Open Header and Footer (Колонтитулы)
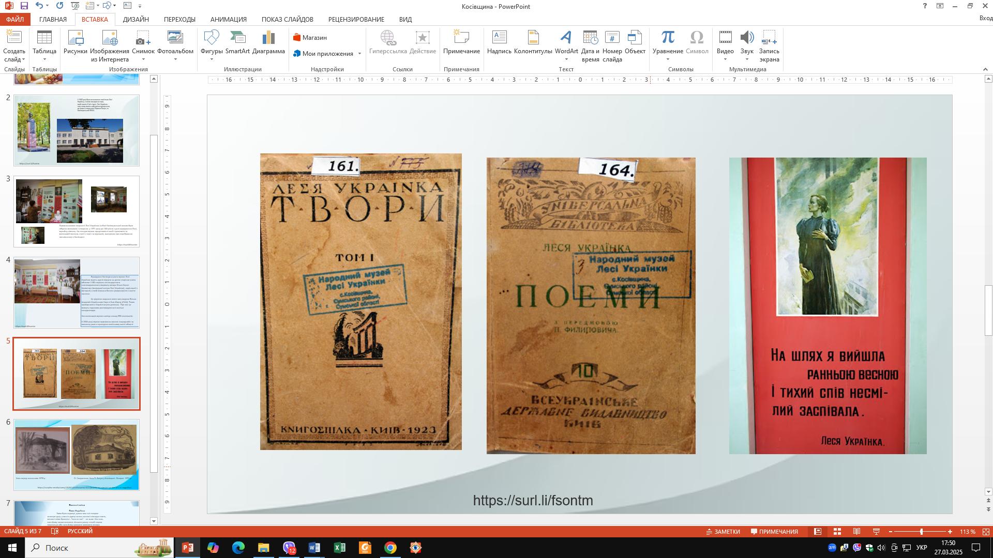The height and width of the screenshot is (558, 993). [533, 42]
